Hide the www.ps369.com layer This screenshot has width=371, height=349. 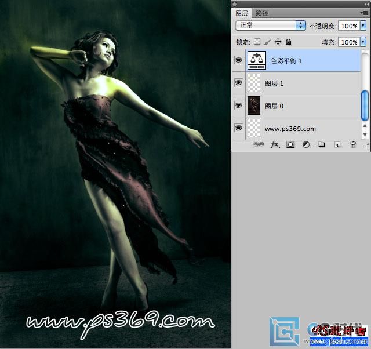pyautogui.click(x=238, y=128)
